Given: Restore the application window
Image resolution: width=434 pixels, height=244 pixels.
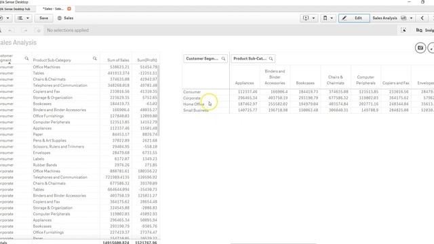Looking at the screenshot, I should pyautogui.click(x=422, y=2).
